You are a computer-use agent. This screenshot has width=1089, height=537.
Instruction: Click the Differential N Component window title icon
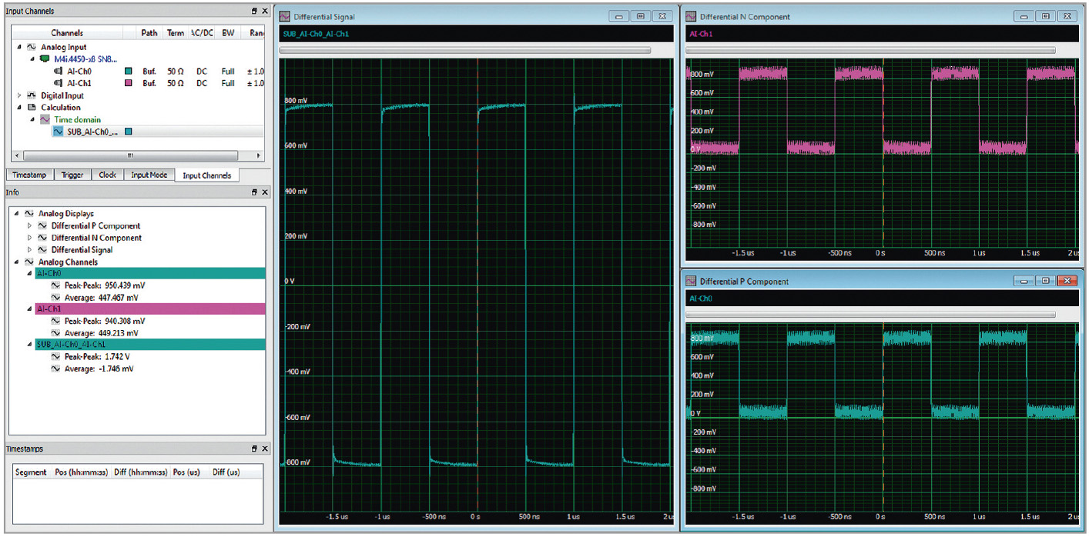coord(690,16)
